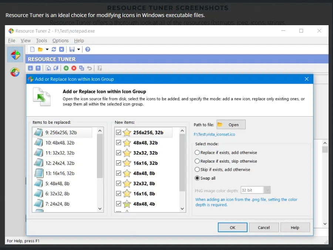Click the save multiple resources icon
The height and width of the screenshot is (250, 333).
tap(56, 68)
